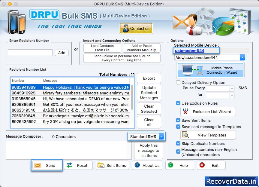Image resolution: width=259 pixels, height=187 pixels.
Task: Click Send unique SMS using Excel button
Action: pos(122,58)
